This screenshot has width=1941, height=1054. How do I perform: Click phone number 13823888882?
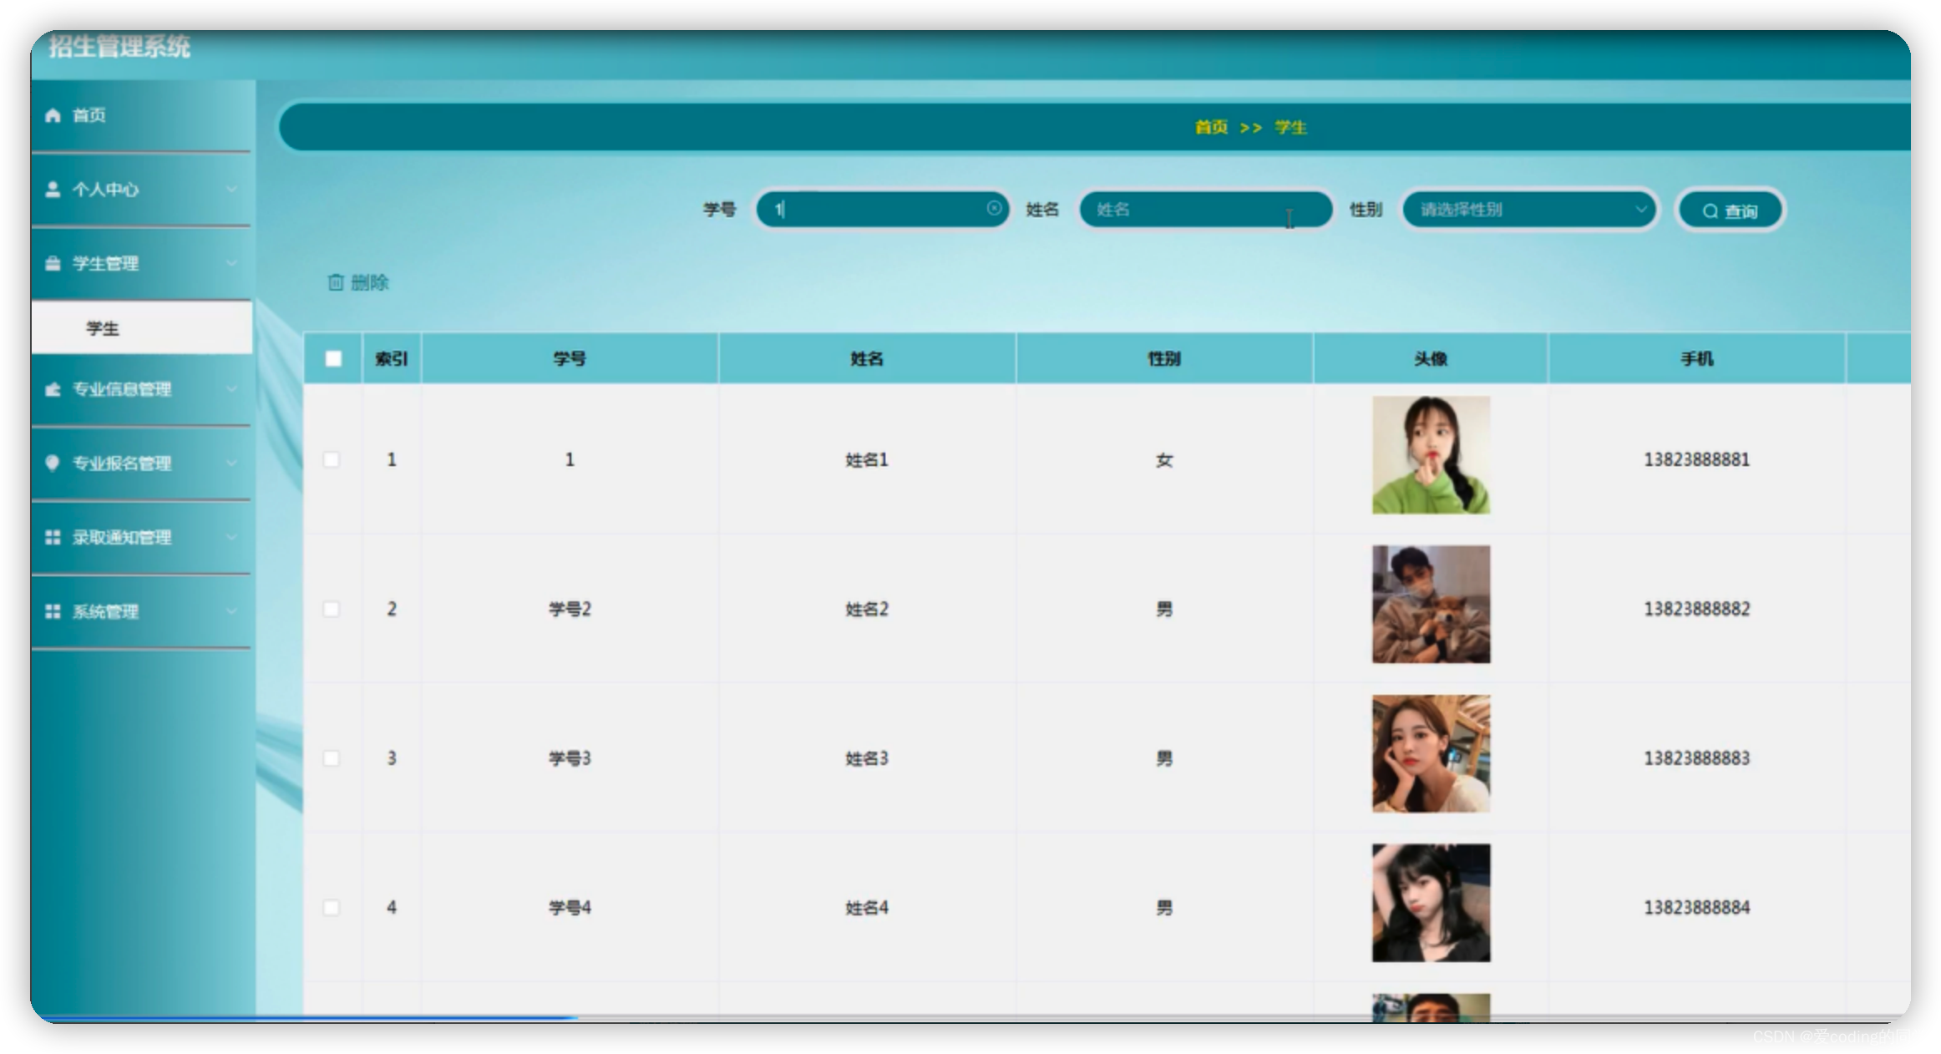tap(1697, 609)
